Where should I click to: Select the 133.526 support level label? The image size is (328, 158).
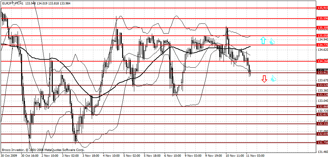322,85
